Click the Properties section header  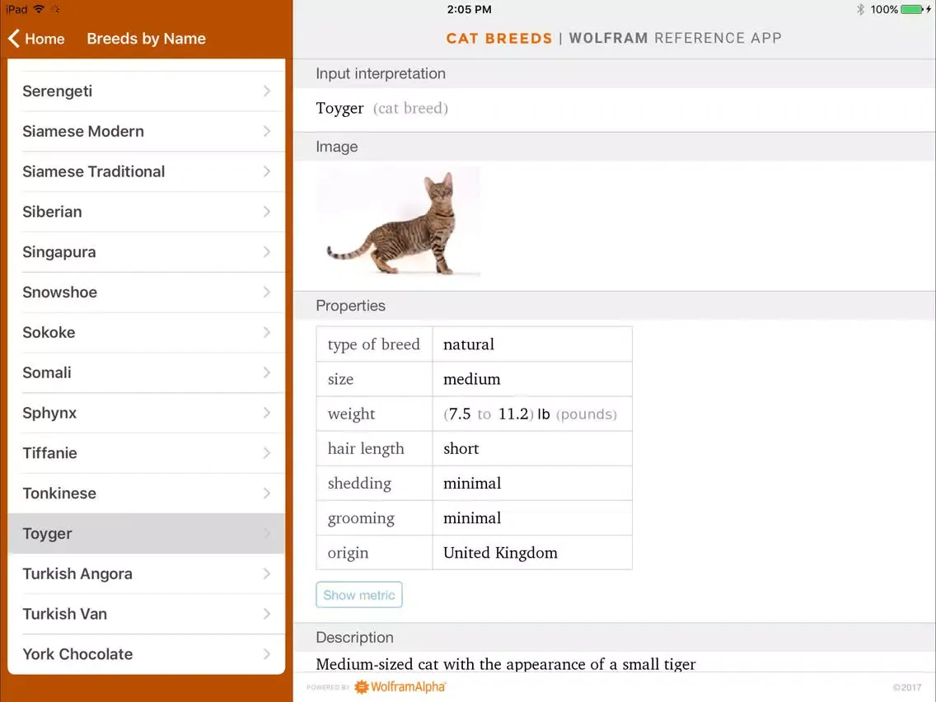(350, 306)
